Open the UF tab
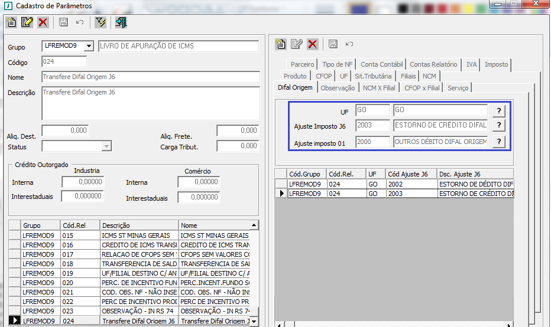 point(343,76)
